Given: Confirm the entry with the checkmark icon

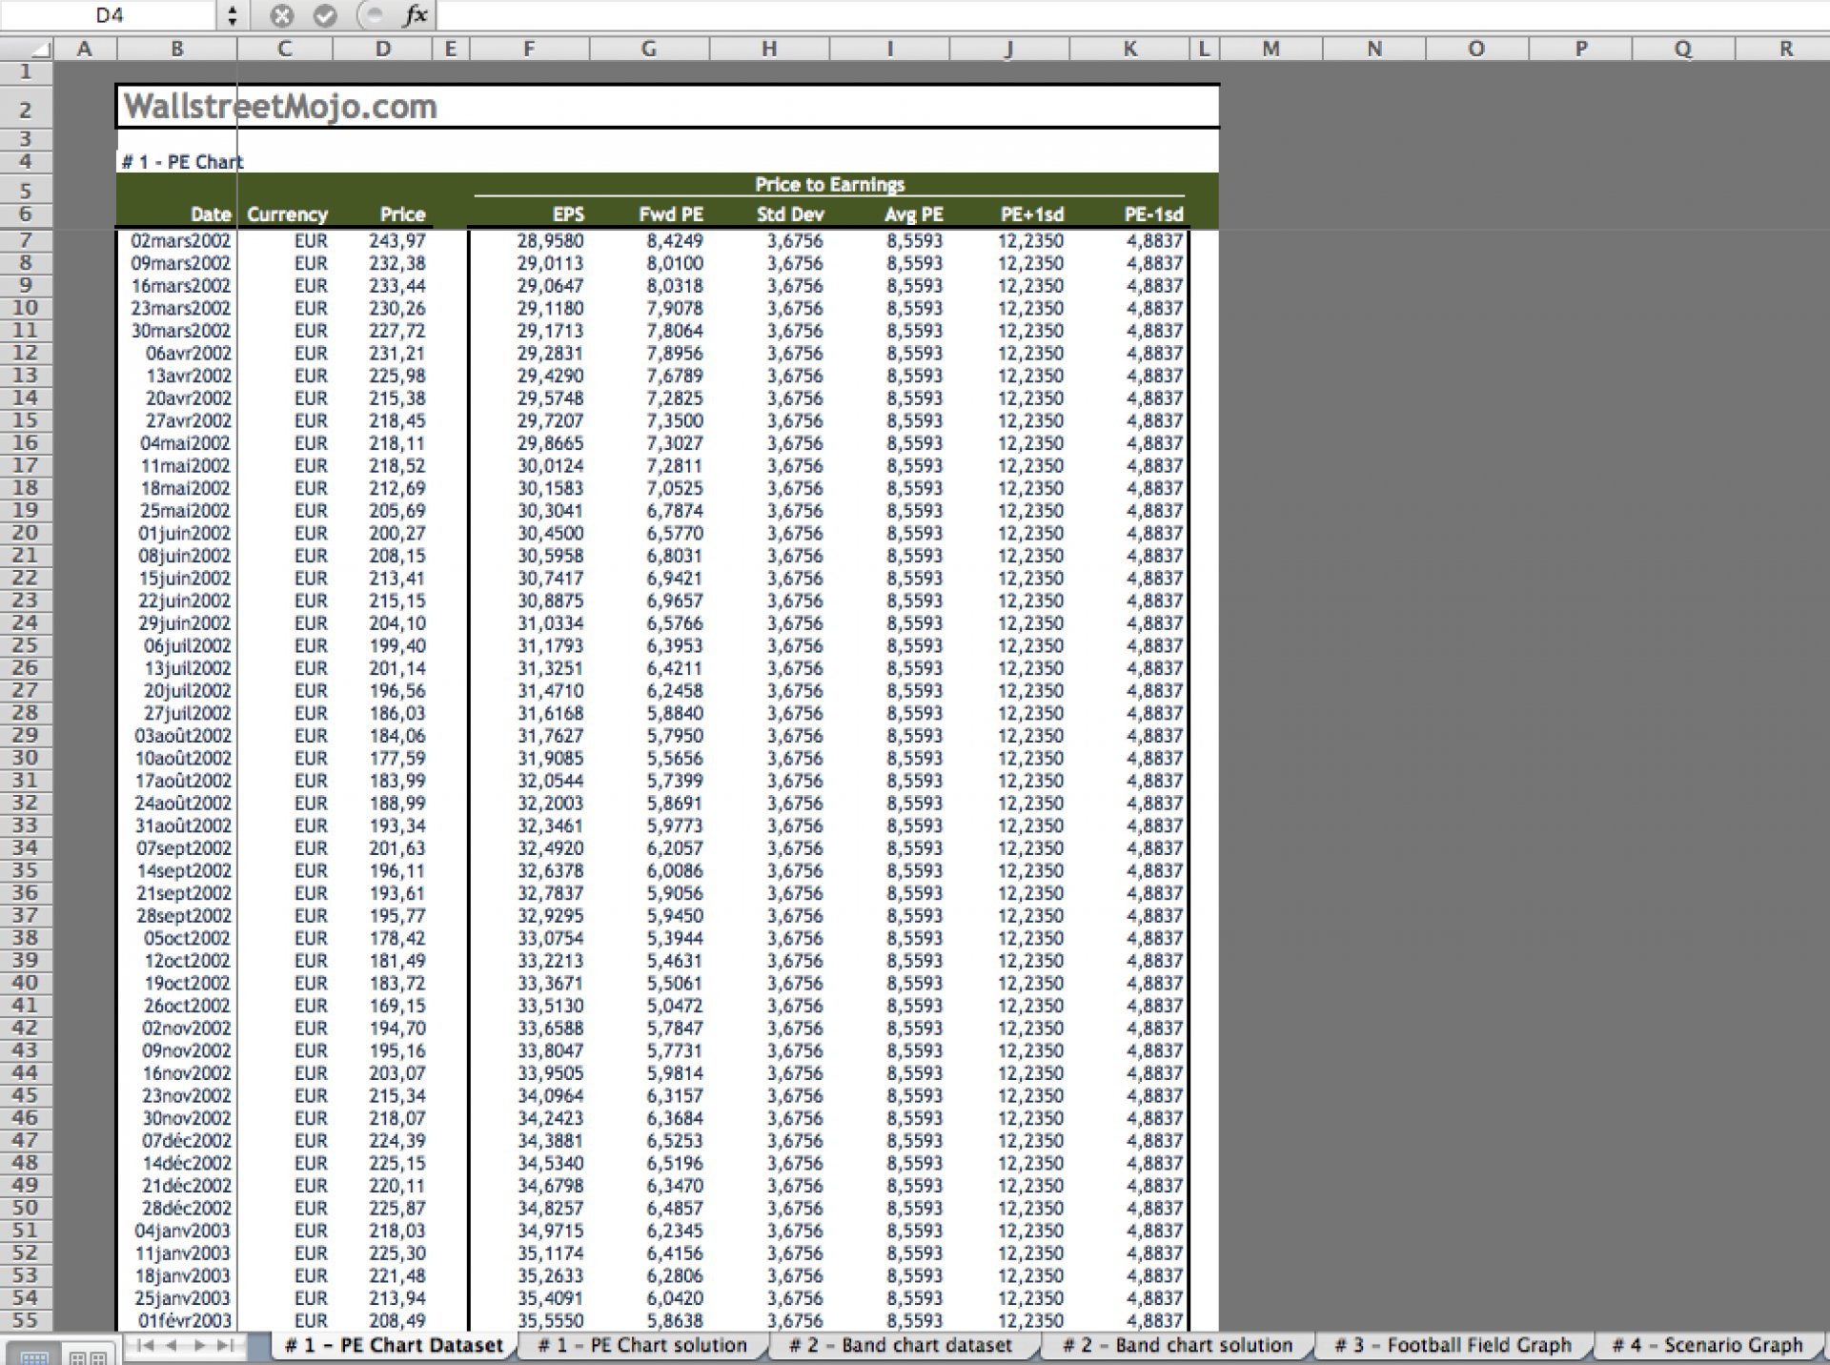Looking at the screenshot, I should tap(325, 15).
